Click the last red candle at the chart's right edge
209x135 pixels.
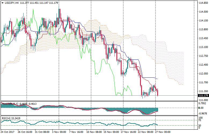tap(157, 93)
